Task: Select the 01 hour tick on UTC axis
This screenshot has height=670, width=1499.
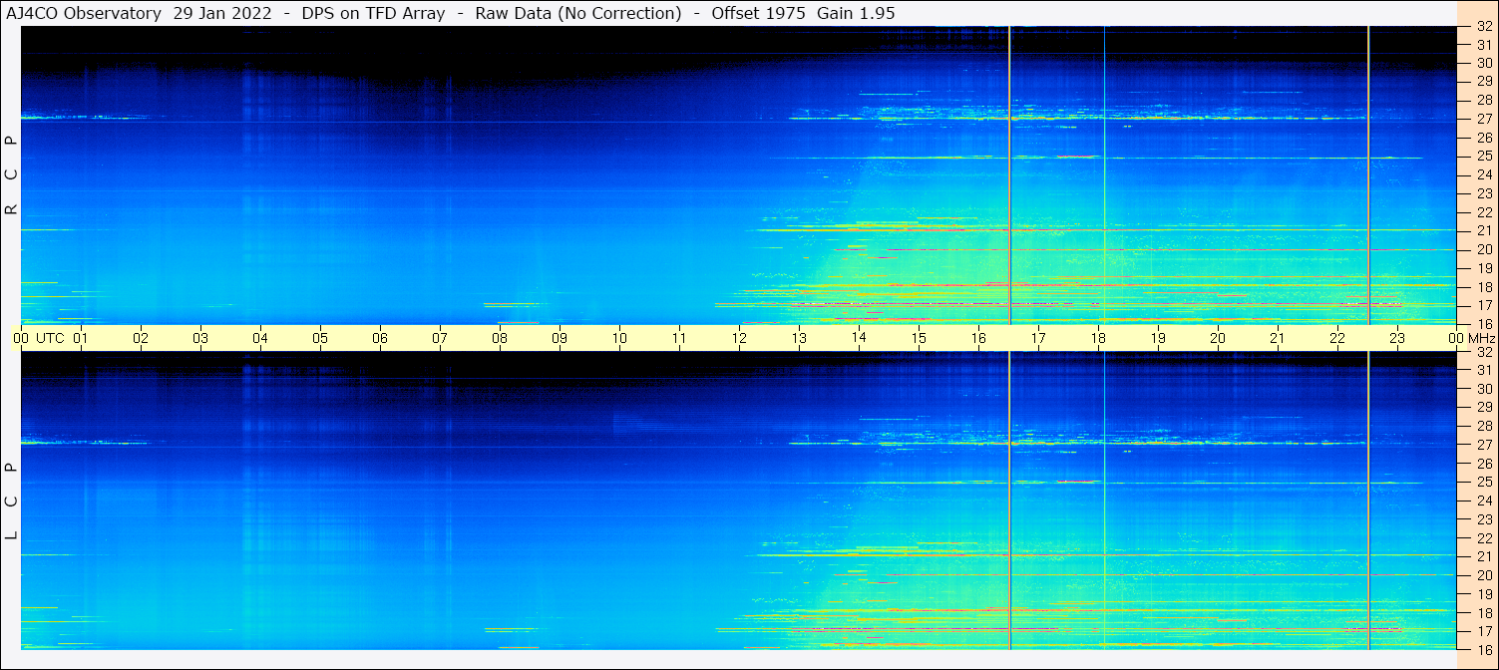Action: [x=81, y=338]
